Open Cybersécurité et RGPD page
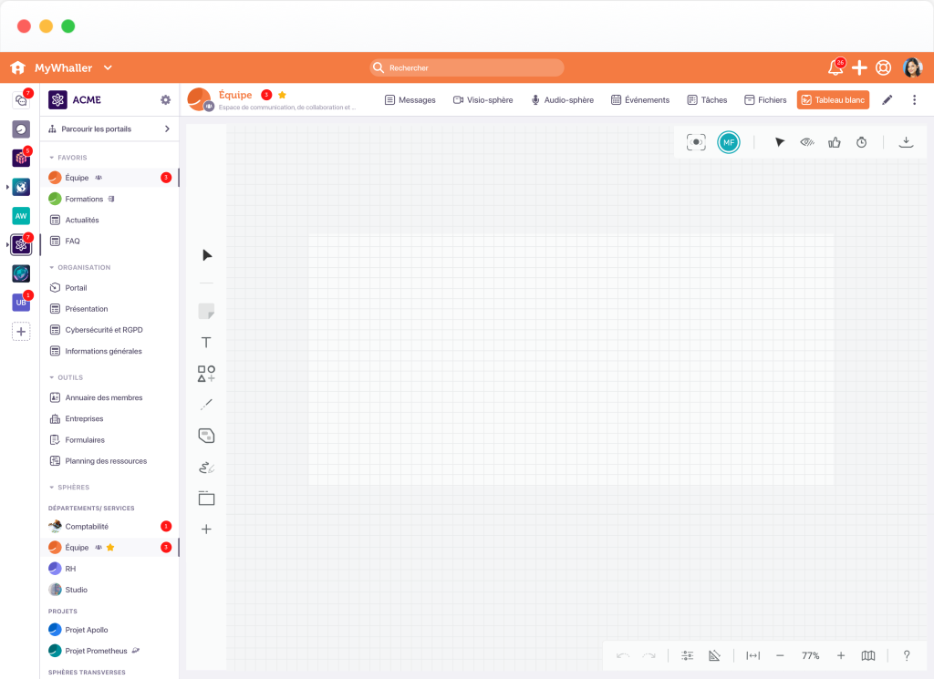 tap(104, 330)
